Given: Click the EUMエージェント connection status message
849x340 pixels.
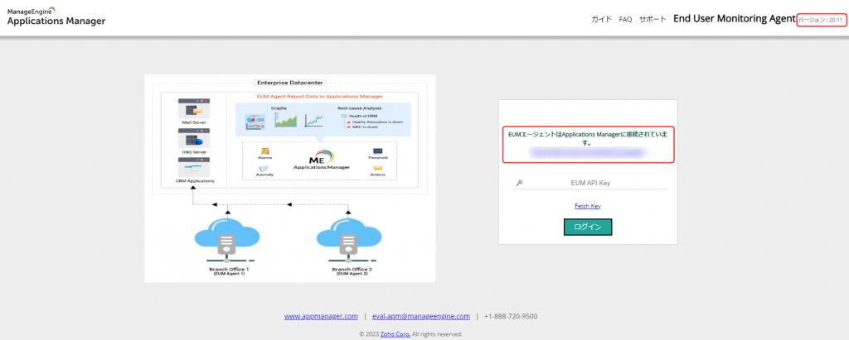Looking at the screenshot, I should click(x=588, y=139).
